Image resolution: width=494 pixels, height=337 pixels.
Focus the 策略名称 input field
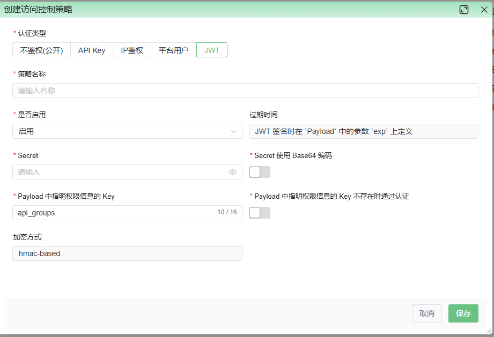click(245, 91)
